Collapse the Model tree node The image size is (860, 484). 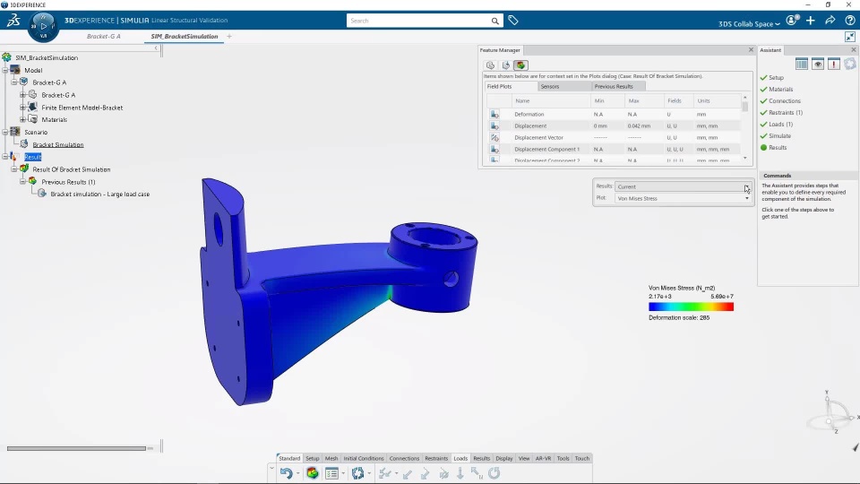click(5, 70)
